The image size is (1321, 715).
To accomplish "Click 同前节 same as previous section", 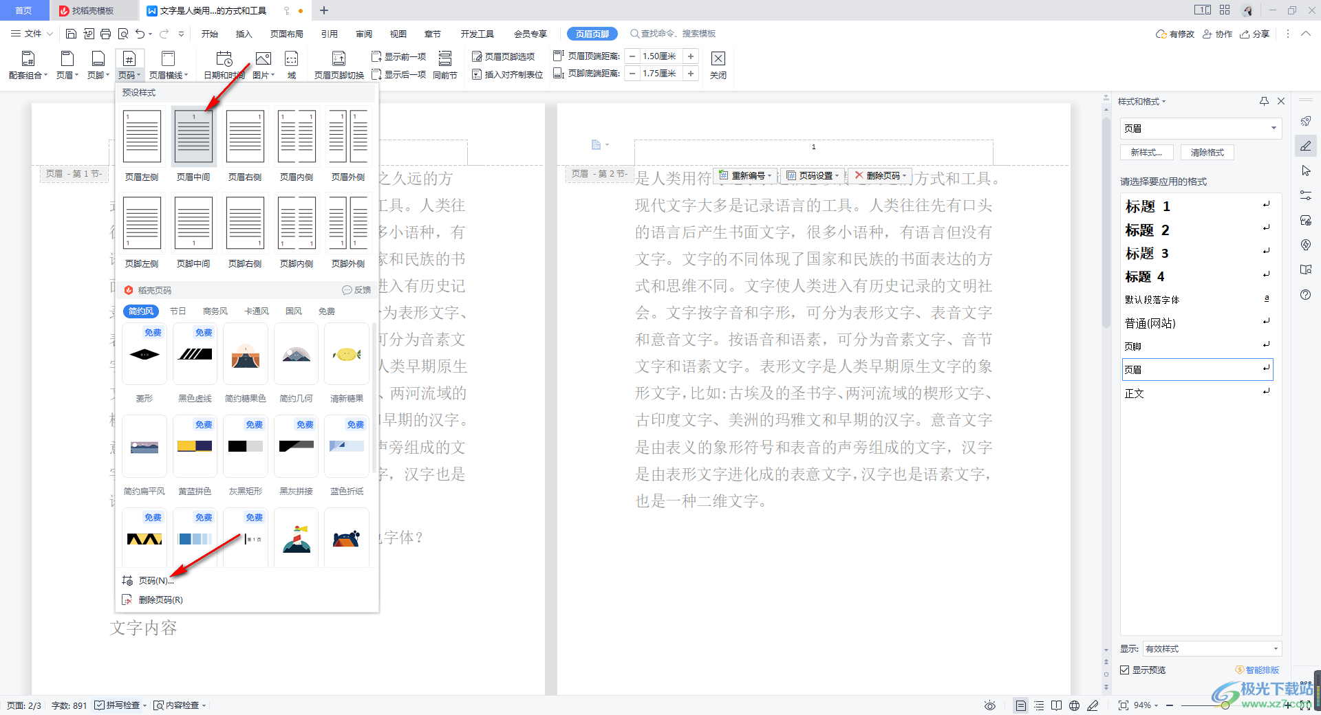I will pyautogui.click(x=445, y=65).
